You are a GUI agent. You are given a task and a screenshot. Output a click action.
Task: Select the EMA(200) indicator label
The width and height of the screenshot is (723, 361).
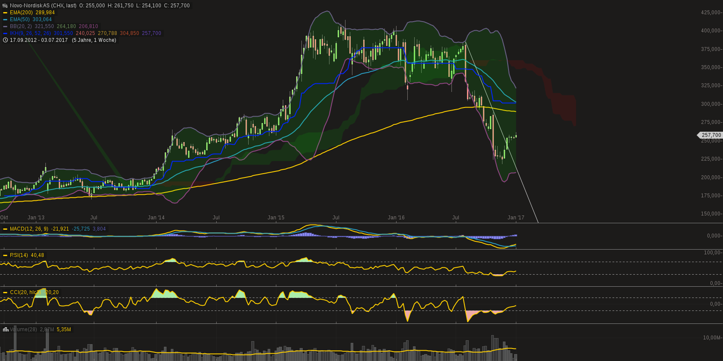point(21,13)
